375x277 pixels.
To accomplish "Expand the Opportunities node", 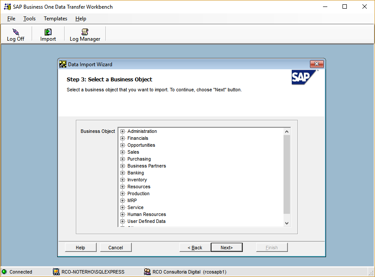I will pos(122,145).
